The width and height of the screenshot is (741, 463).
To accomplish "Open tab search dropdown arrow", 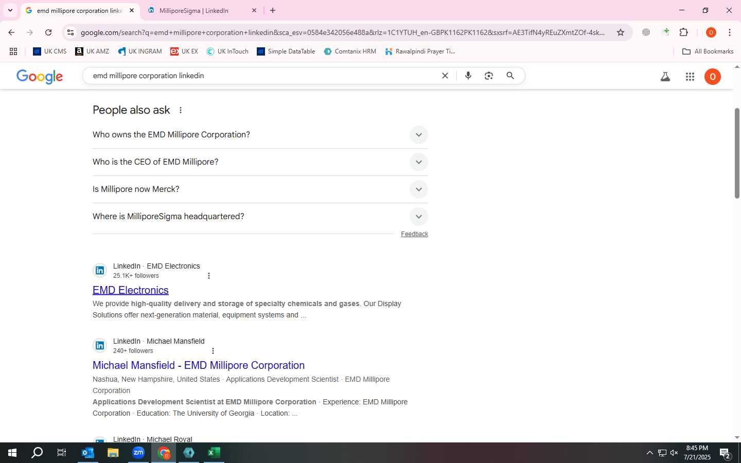I will (10, 10).
